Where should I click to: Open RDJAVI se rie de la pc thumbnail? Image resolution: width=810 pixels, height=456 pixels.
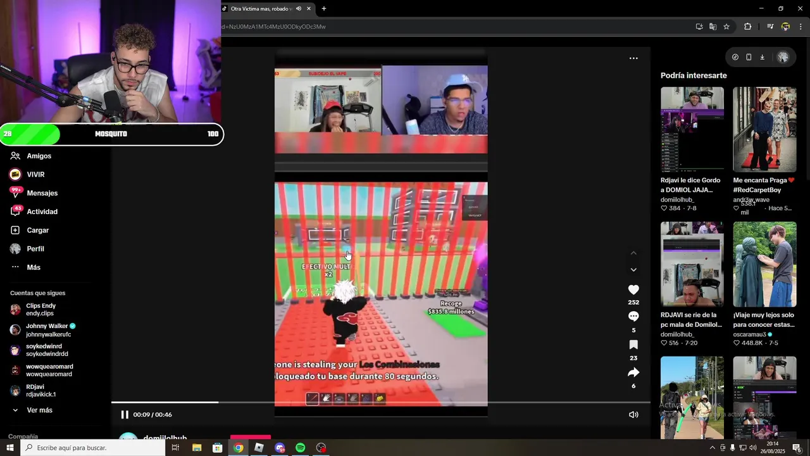692,264
